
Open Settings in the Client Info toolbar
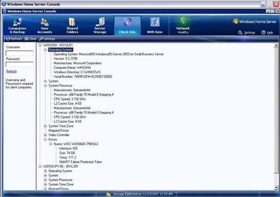(x=47, y=39)
